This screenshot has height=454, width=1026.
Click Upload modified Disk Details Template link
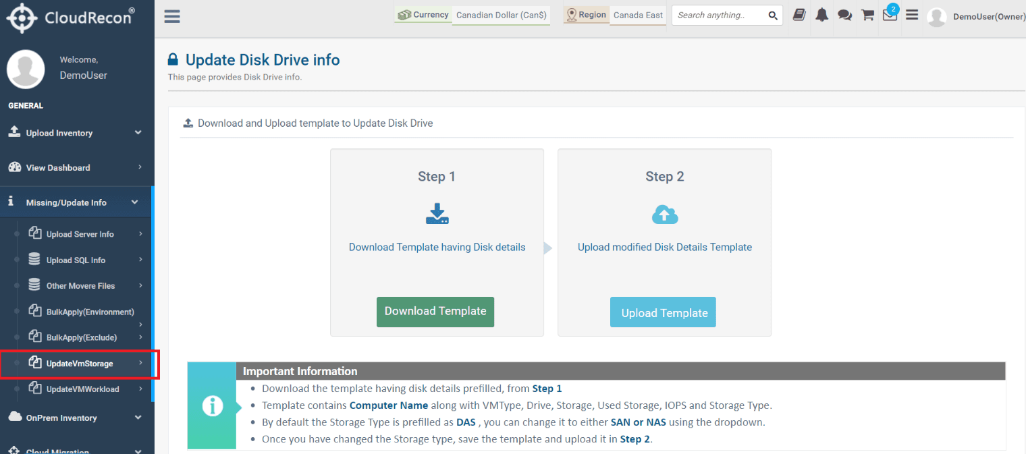click(x=665, y=248)
